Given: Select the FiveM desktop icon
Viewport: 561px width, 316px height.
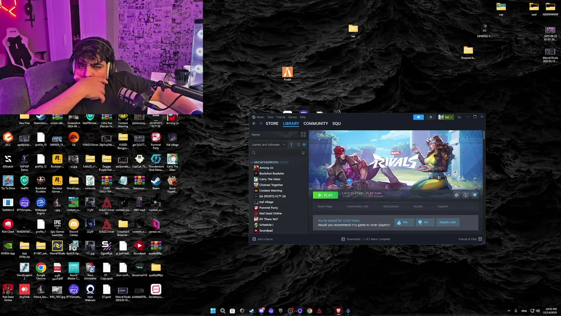Looking at the screenshot, I should [x=288, y=74].
